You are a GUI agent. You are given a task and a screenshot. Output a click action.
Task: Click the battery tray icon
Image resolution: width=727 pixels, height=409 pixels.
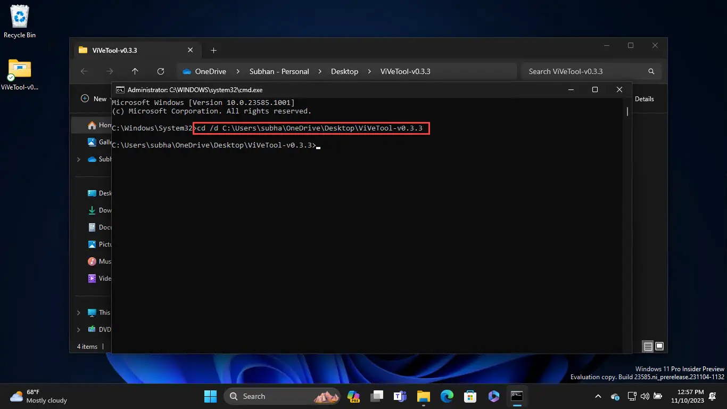658,396
